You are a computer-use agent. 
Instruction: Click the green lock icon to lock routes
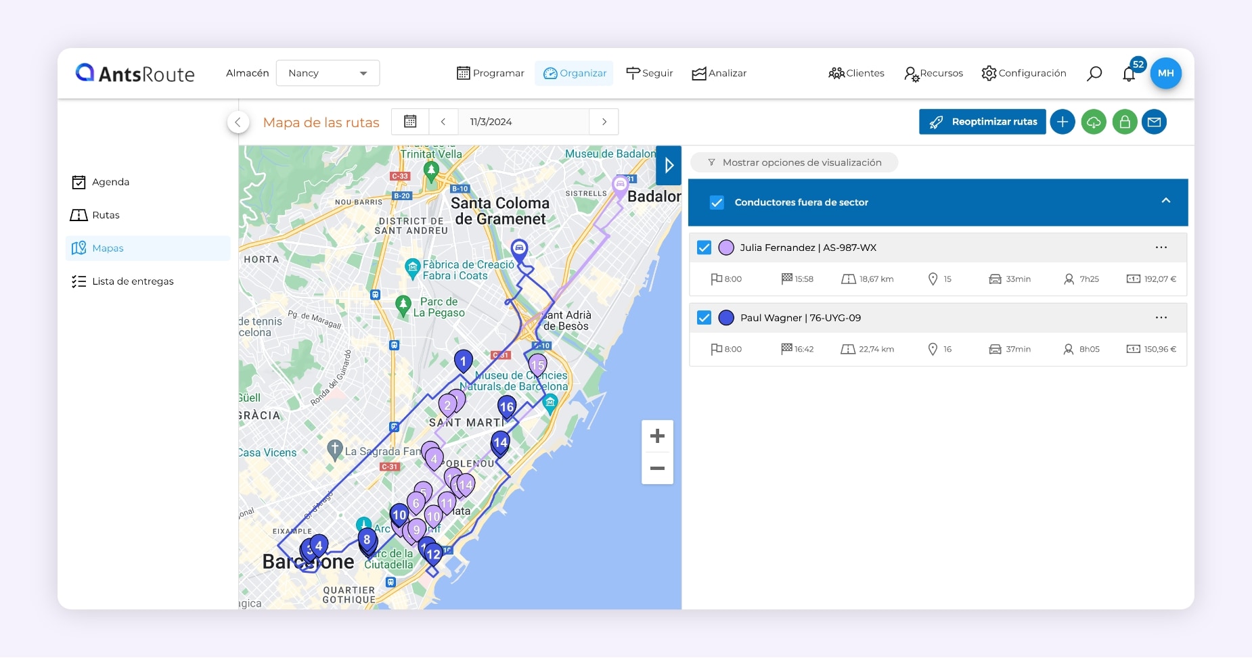(x=1124, y=122)
